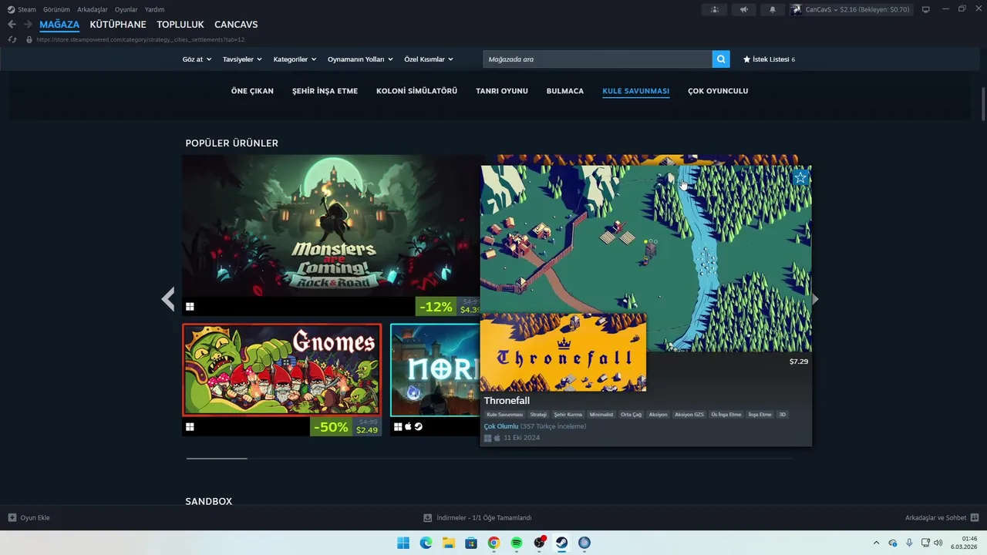The width and height of the screenshot is (987, 555).
Task: Open the Arkadaşlar menu
Action: (93, 9)
